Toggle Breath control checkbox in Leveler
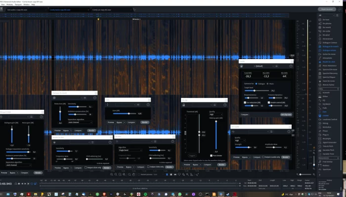 269,102
